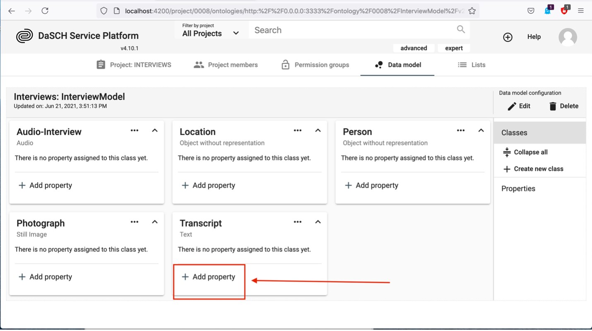Add a property to the Transcript class
This screenshot has height=331, width=592.
click(x=209, y=276)
